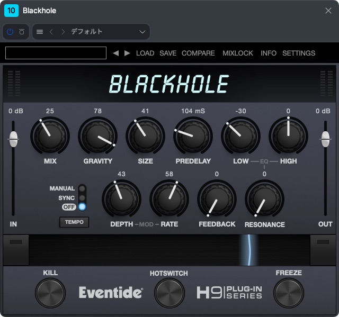
Task: Click the OUT level fader handle
Action: pos(325,139)
